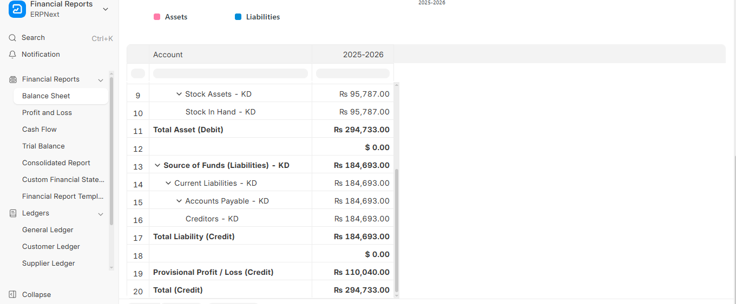Collapse the Ledgers sidebar section
This screenshot has width=736, height=304.
[x=101, y=214]
